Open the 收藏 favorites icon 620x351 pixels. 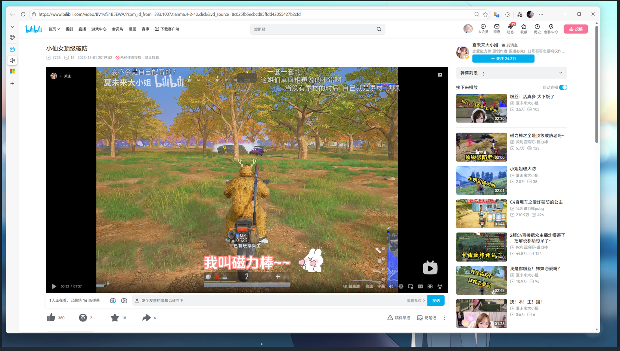coord(524,29)
